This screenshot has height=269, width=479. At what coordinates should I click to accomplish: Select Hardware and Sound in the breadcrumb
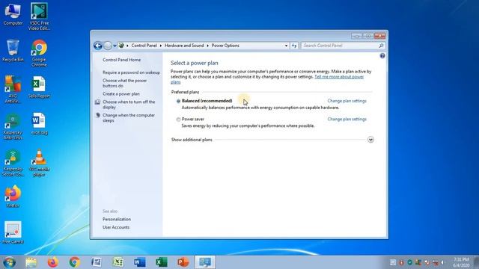tap(184, 46)
